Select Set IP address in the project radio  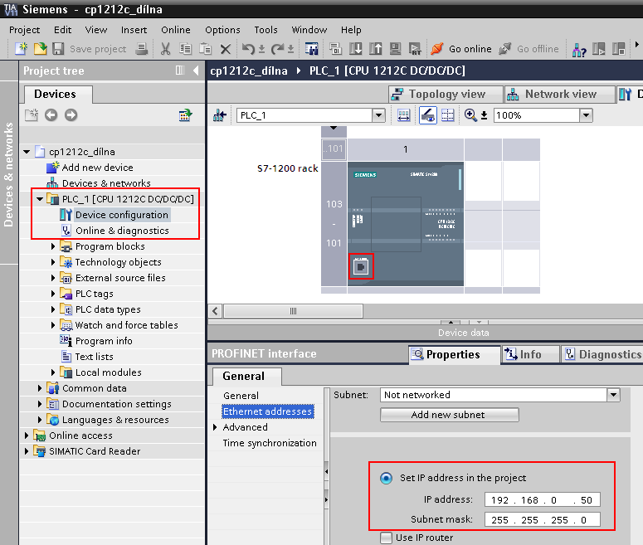pyautogui.click(x=386, y=478)
